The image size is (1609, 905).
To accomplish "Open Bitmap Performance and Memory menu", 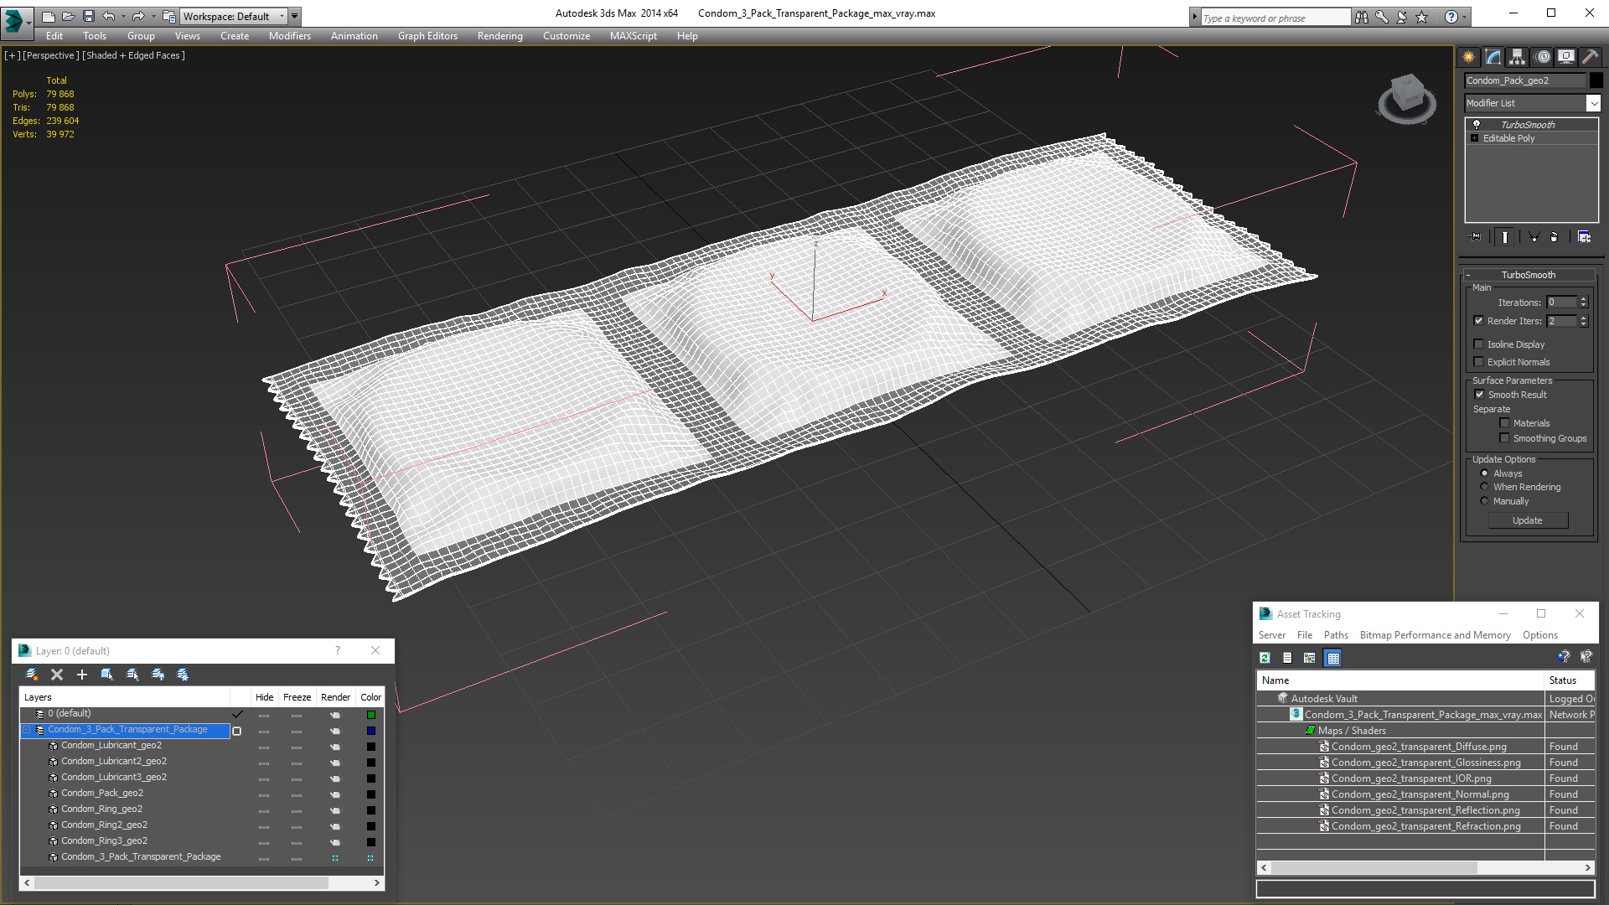I will (1435, 635).
